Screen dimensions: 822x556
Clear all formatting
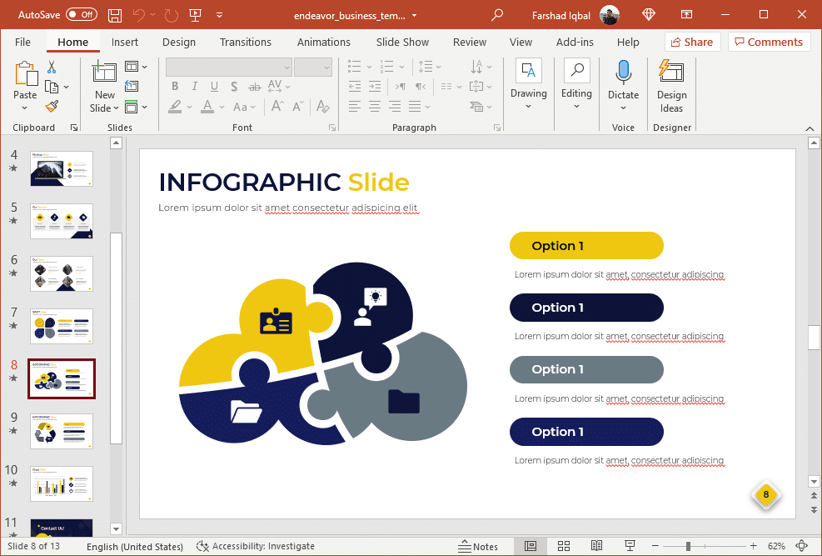pos(323,107)
